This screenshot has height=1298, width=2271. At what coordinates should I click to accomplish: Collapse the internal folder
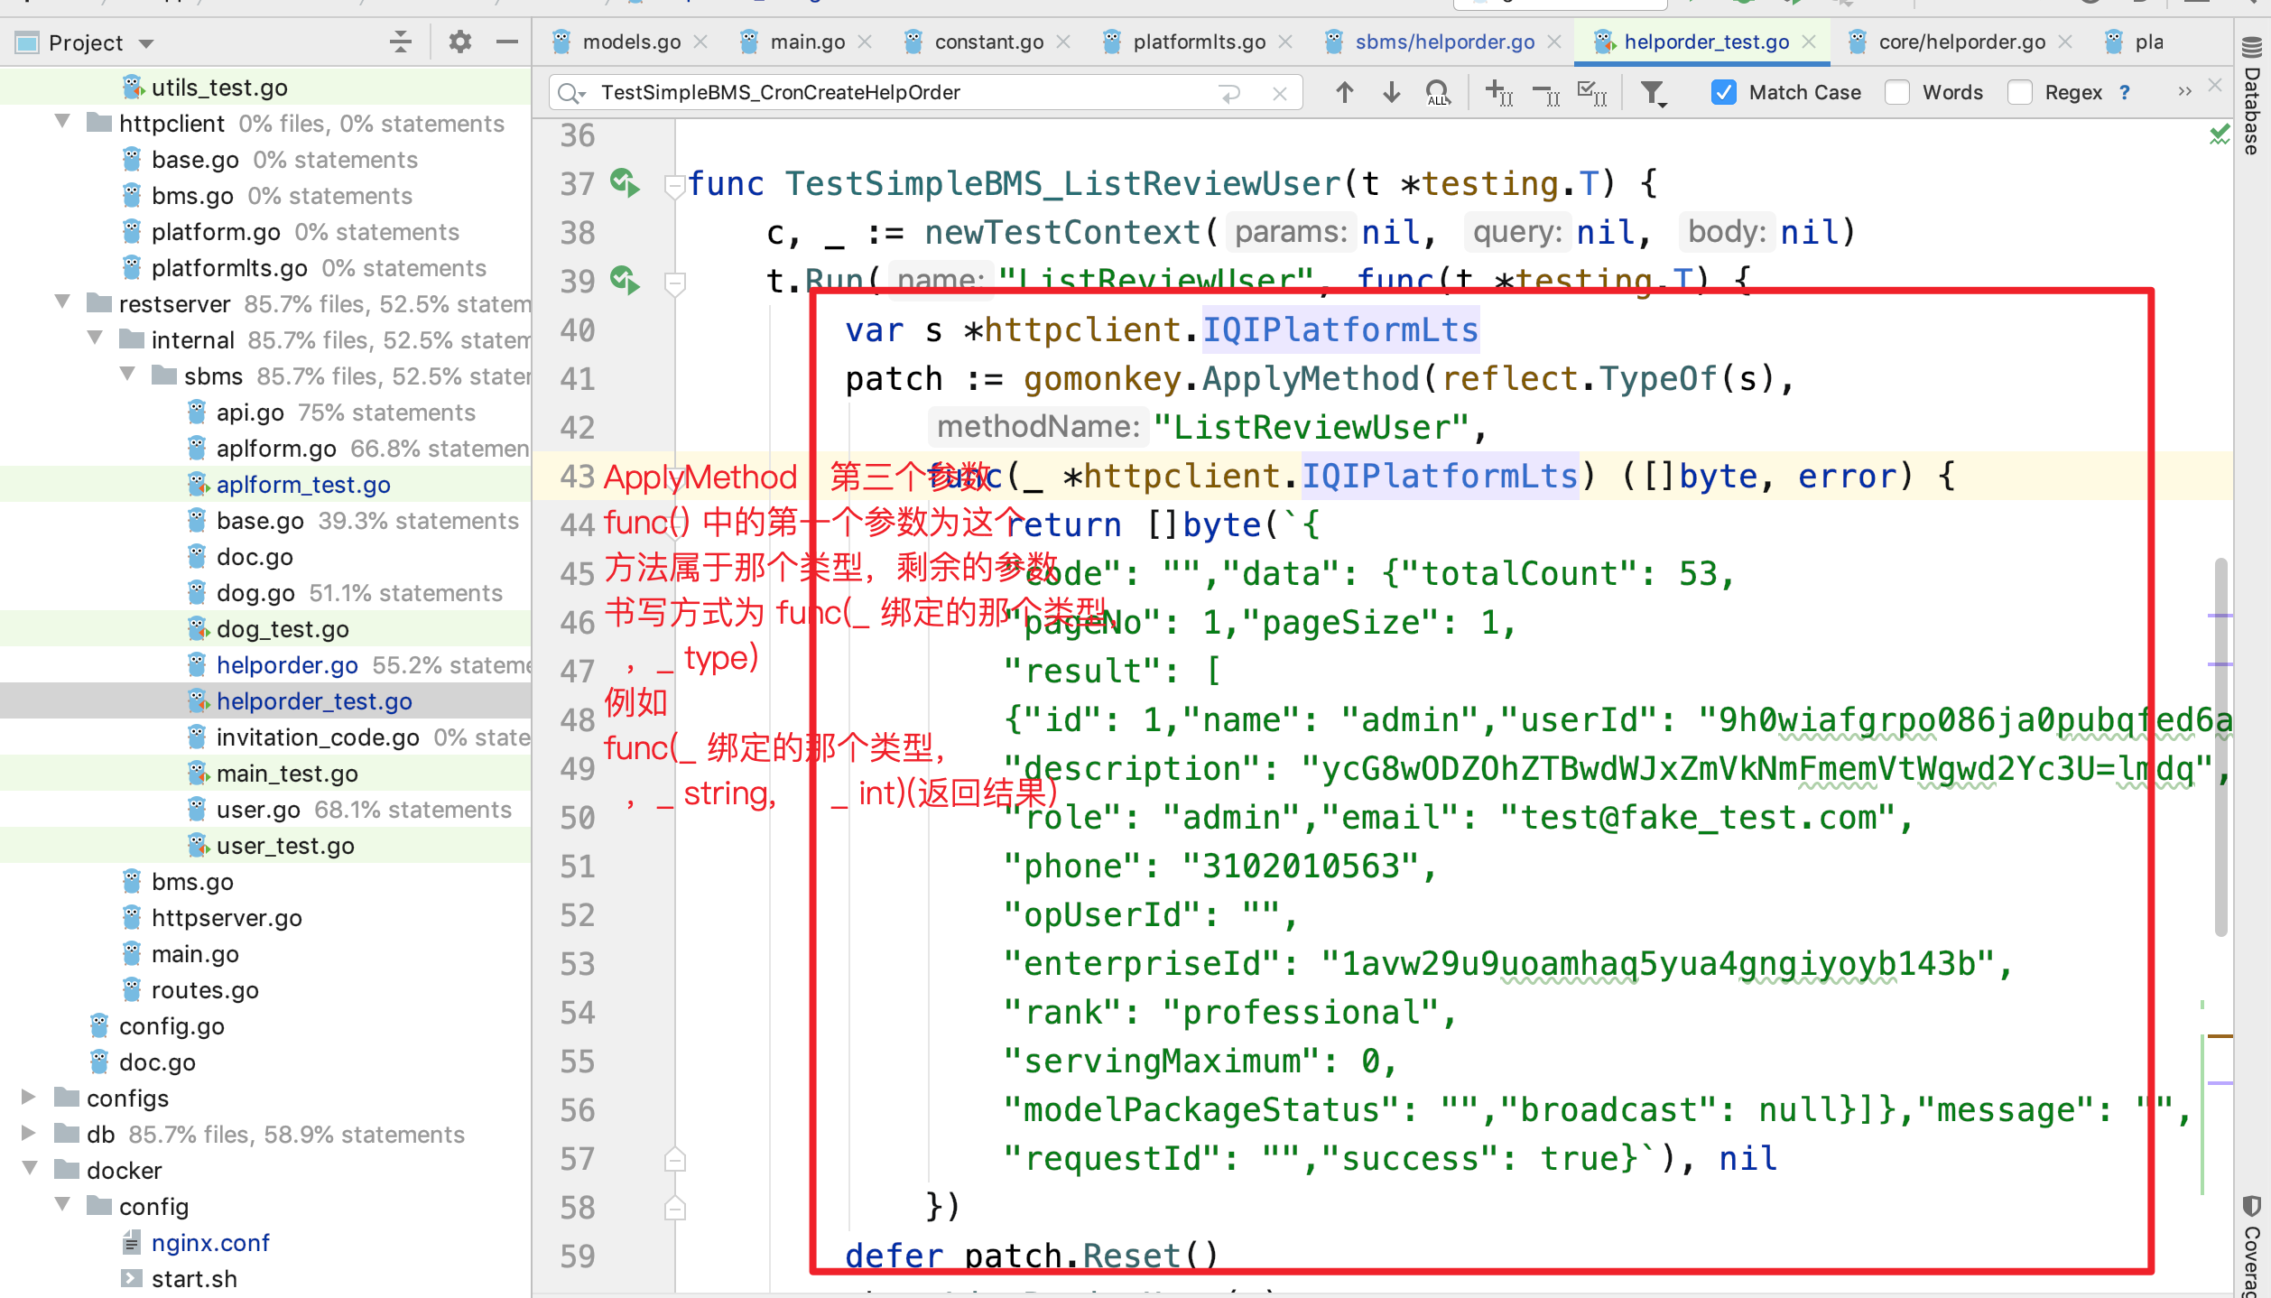(x=96, y=338)
